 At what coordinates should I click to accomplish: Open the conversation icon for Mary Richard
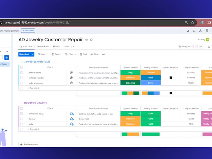[x=71, y=72]
